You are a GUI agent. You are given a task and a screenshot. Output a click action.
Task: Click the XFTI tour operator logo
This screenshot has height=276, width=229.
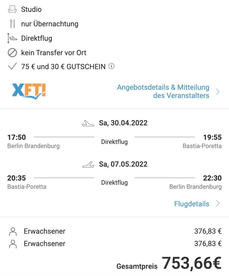[29, 91]
